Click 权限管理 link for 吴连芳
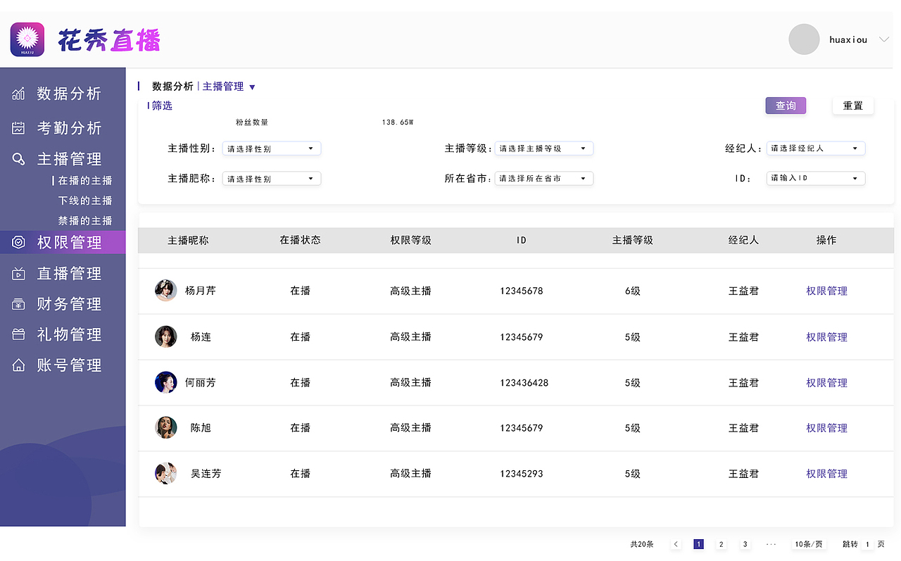The height and width of the screenshot is (561, 901). coord(826,474)
